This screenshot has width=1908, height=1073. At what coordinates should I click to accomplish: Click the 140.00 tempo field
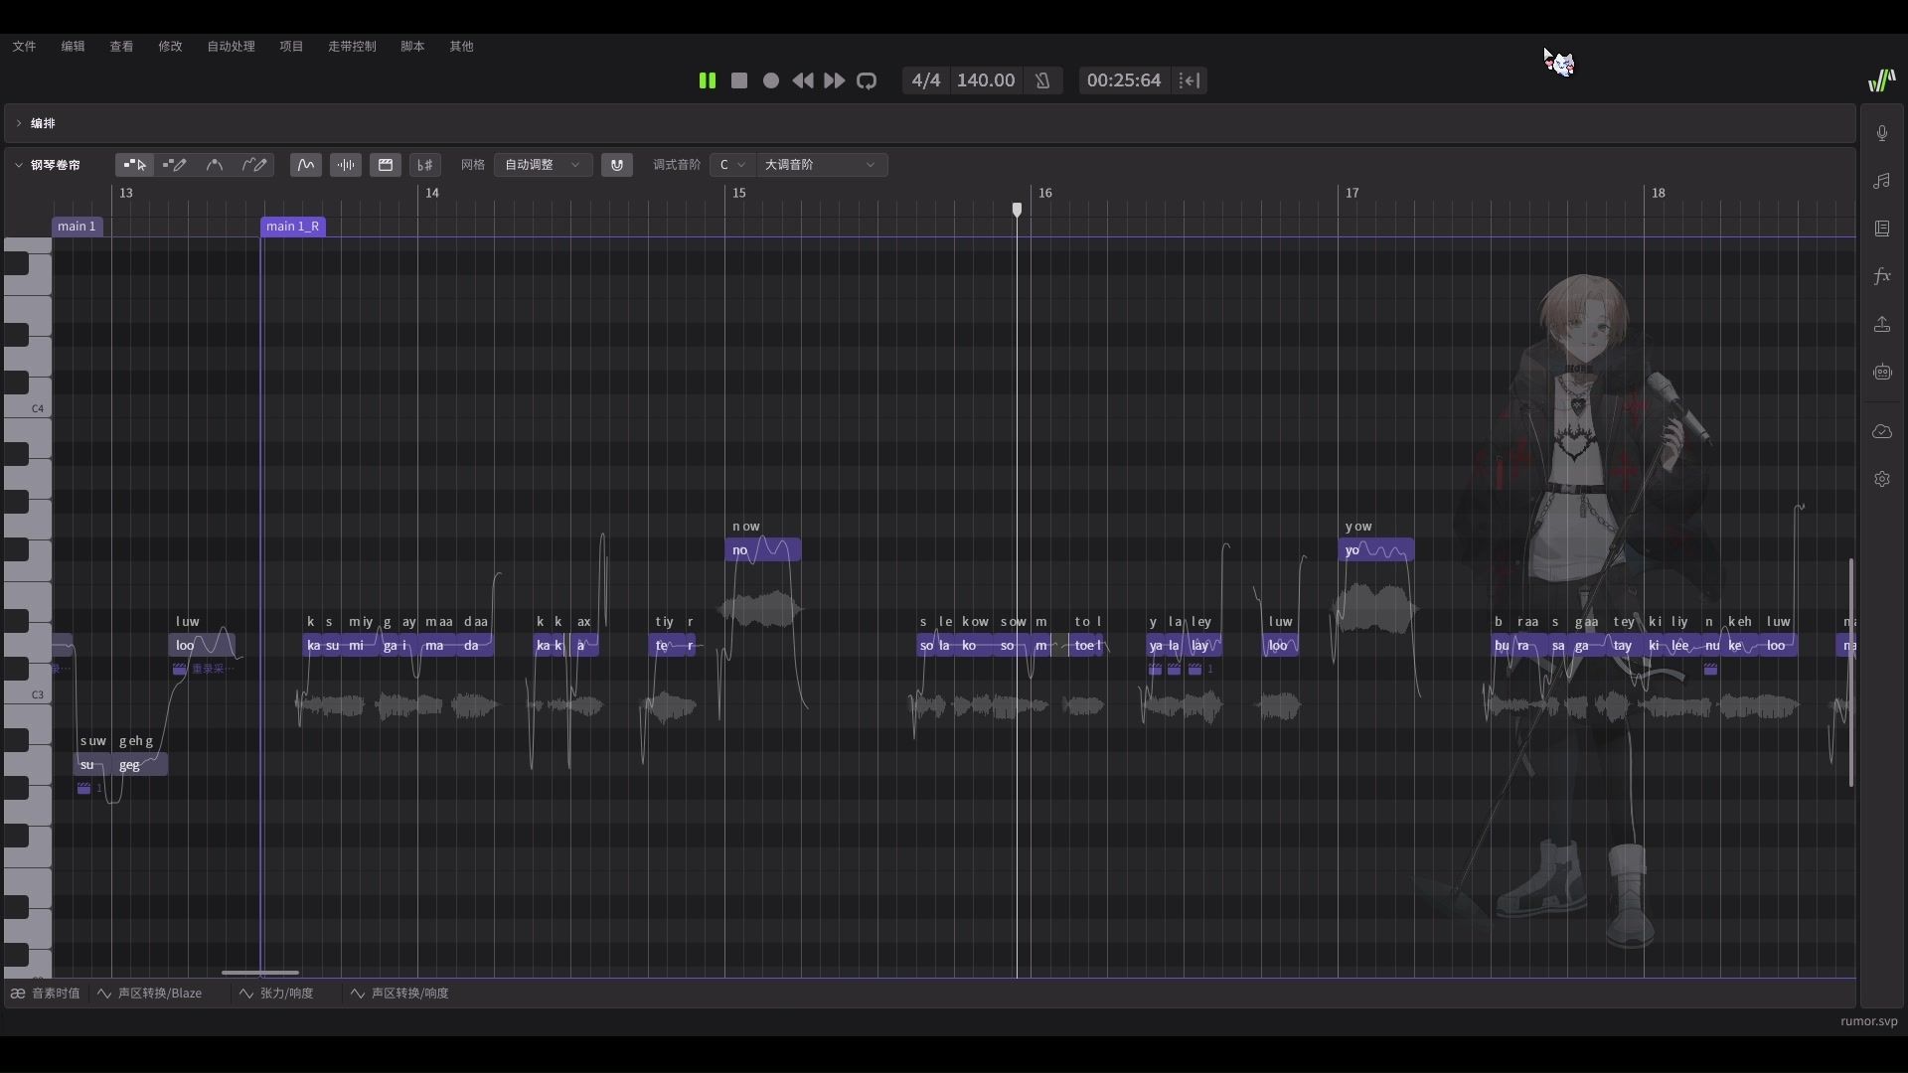point(986,80)
